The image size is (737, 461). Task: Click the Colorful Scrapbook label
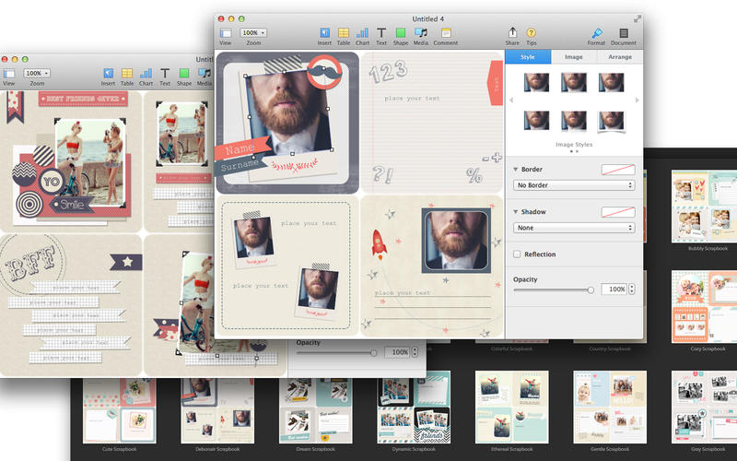pos(512,349)
